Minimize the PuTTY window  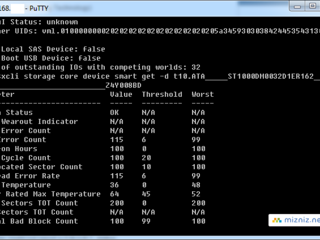pyautogui.click(x=297, y=6)
